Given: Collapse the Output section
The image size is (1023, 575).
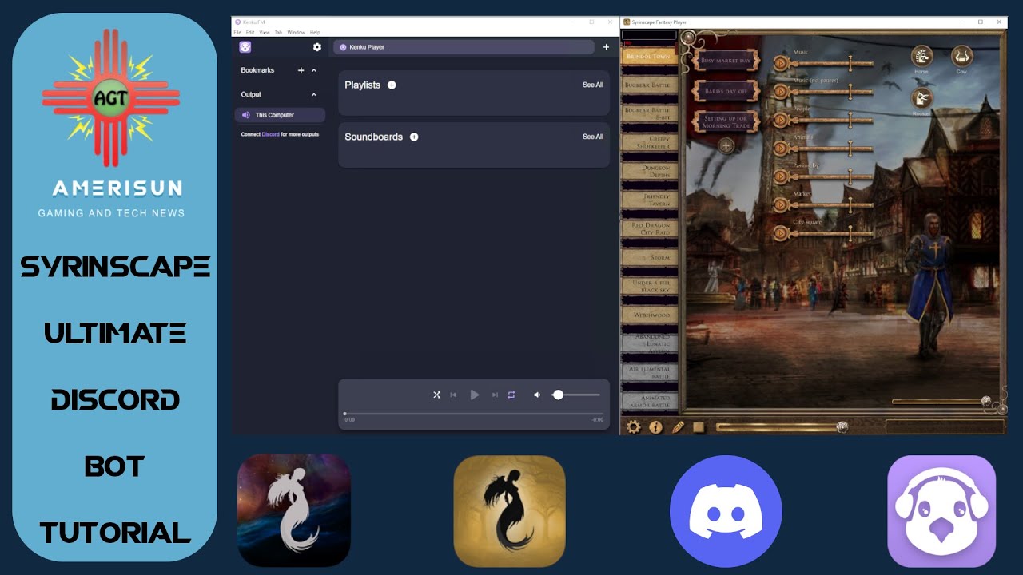Looking at the screenshot, I should coord(314,94).
